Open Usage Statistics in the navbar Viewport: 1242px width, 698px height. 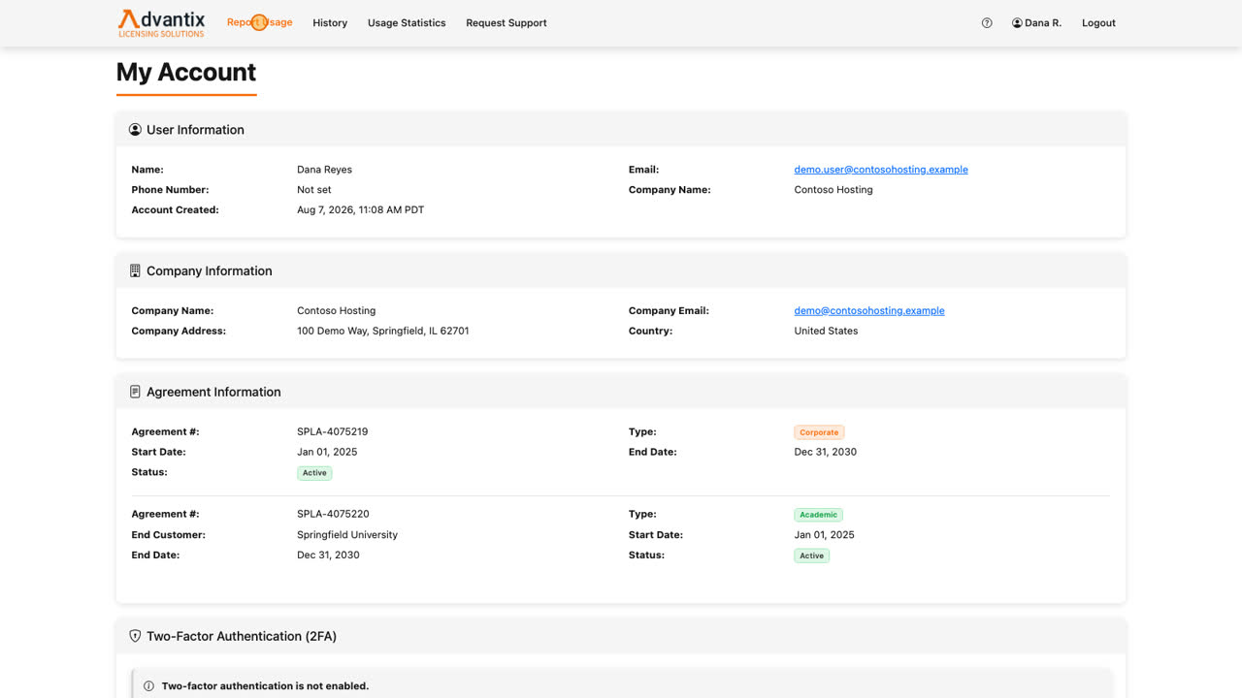407,23
